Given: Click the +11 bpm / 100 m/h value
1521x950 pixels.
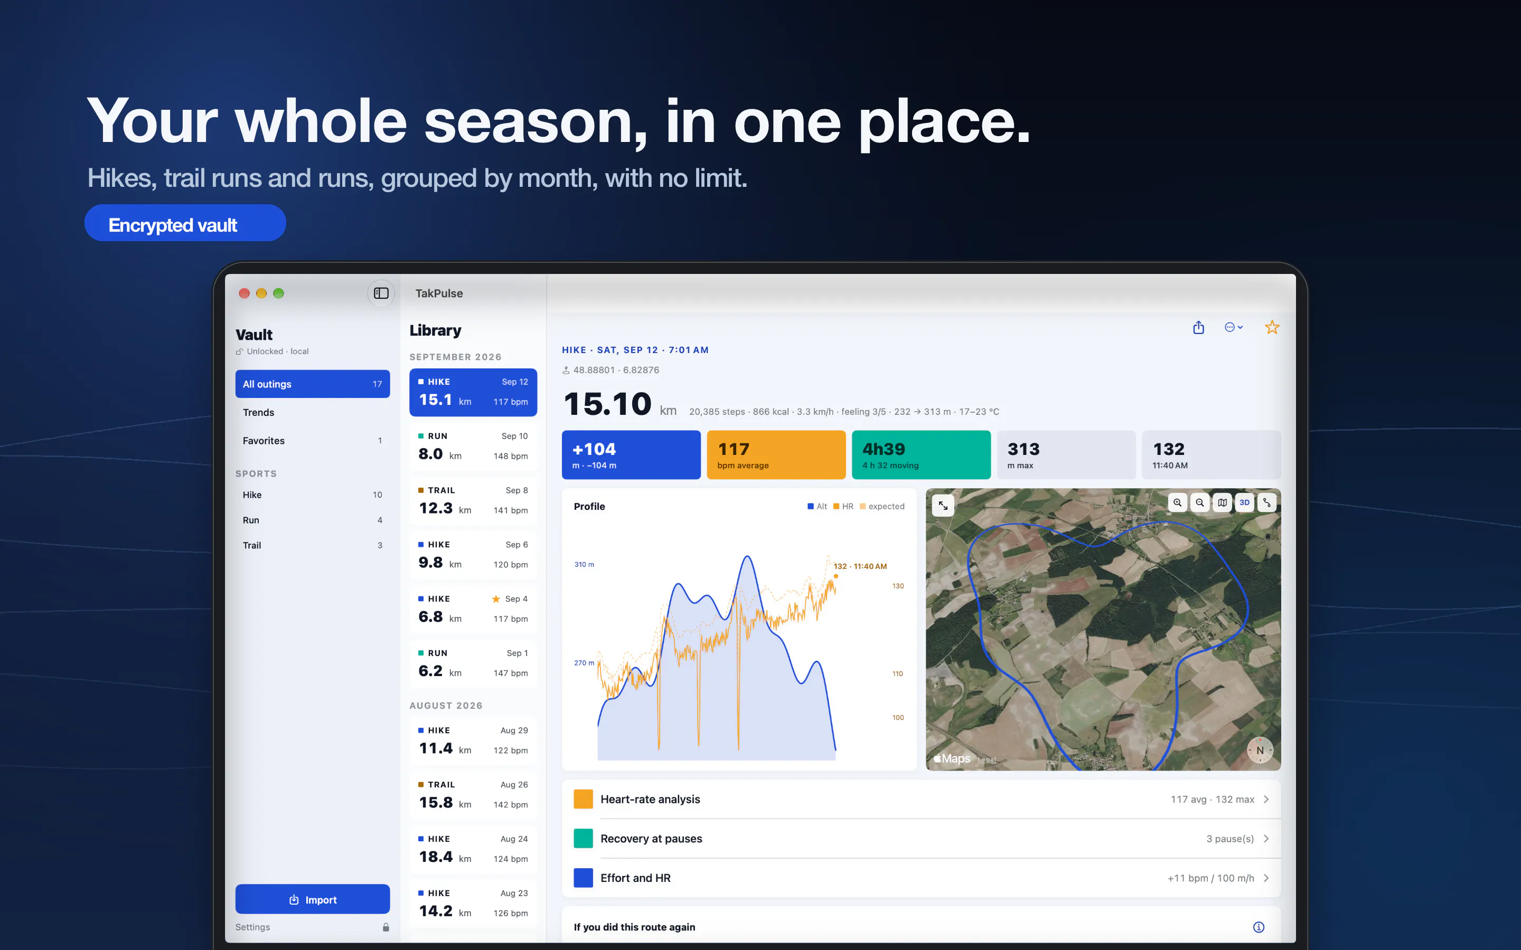Looking at the screenshot, I should pos(1210,878).
